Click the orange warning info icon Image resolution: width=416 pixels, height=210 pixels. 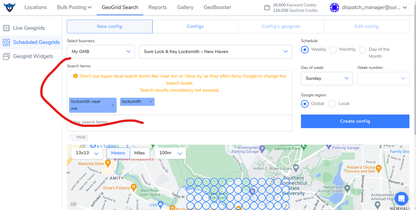point(75,76)
